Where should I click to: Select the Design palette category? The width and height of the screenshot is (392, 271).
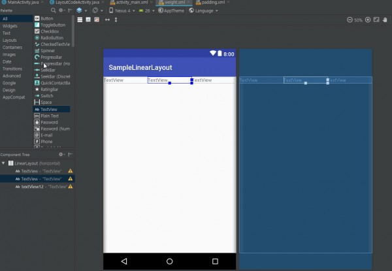click(x=16, y=90)
